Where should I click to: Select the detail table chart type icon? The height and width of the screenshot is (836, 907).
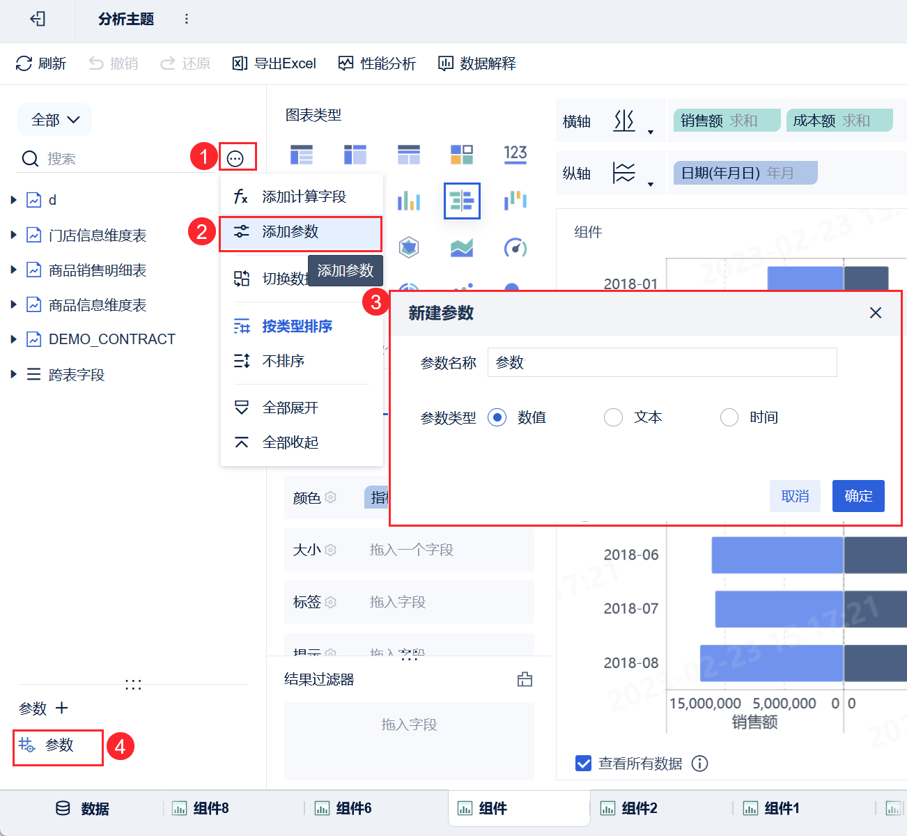point(409,154)
